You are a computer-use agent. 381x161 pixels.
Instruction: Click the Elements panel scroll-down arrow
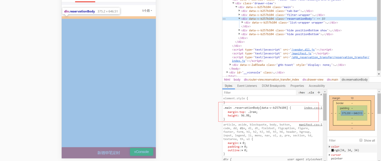click(379, 74)
